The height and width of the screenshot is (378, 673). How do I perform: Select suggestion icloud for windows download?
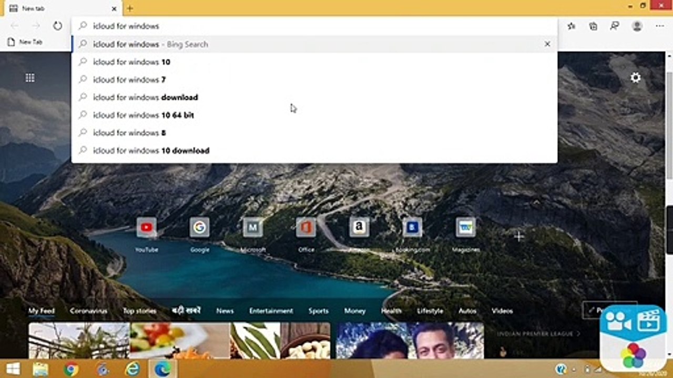pyautogui.click(x=314, y=97)
